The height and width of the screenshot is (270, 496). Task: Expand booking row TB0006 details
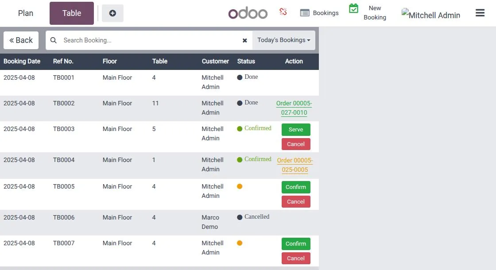(x=64, y=217)
